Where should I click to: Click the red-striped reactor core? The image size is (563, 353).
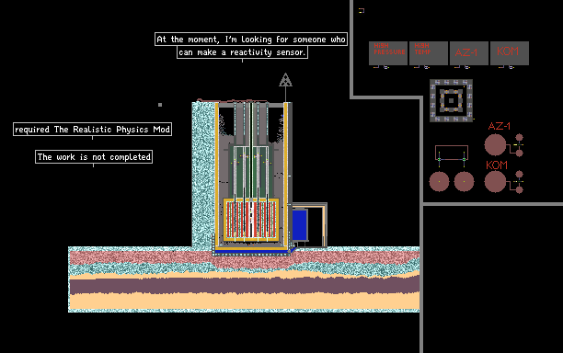pos(251,220)
